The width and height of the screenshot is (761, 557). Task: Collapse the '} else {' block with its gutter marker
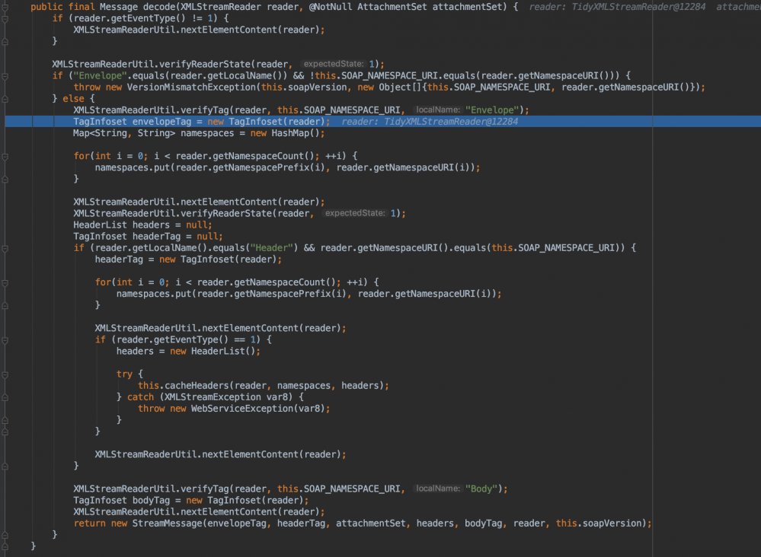tap(5, 99)
